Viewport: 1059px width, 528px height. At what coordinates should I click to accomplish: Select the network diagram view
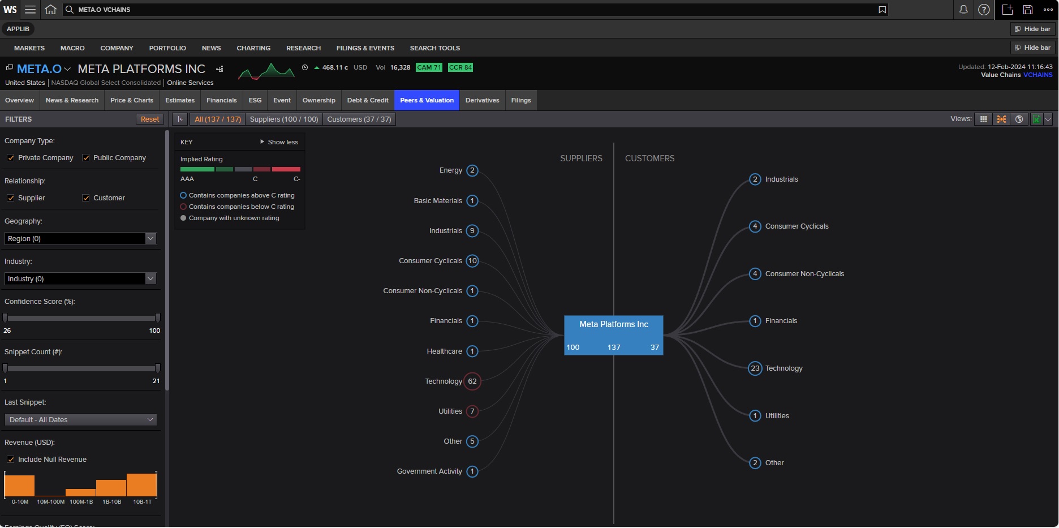pos(1001,119)
